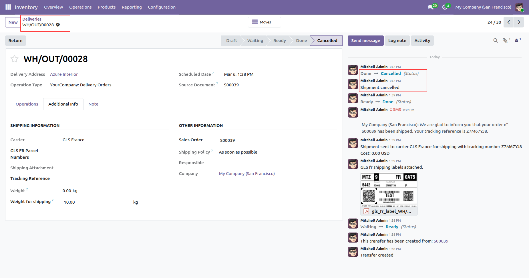Open Mitchell Admin avatar on Transfer created message
529x278 pixels.
point(353,252)
